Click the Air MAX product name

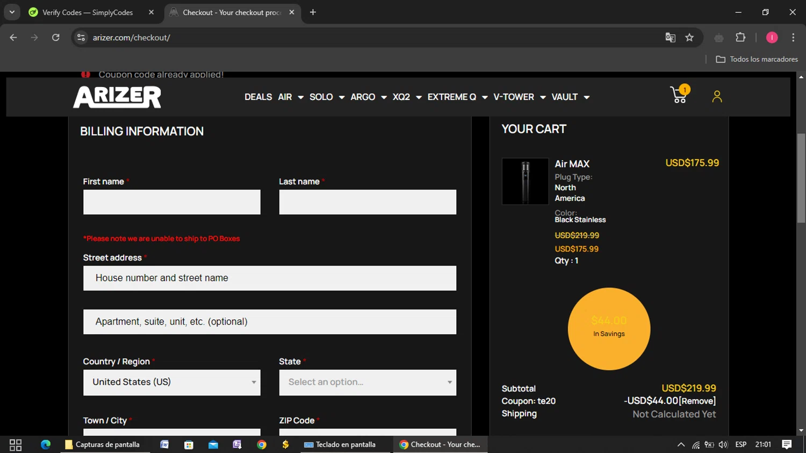[572, 164]
